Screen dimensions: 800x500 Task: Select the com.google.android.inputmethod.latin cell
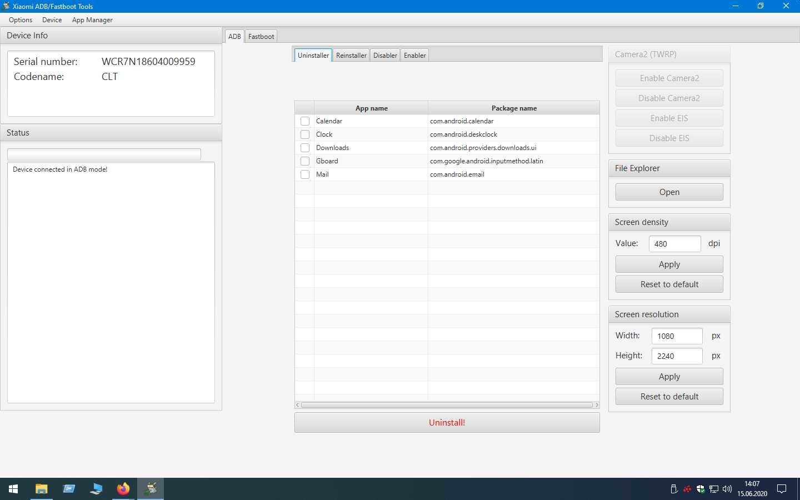pos(514,161)
